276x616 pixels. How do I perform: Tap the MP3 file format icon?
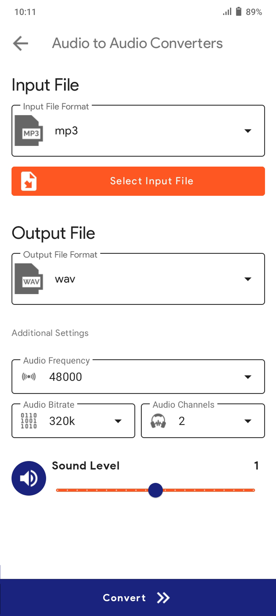pos(29,131)
